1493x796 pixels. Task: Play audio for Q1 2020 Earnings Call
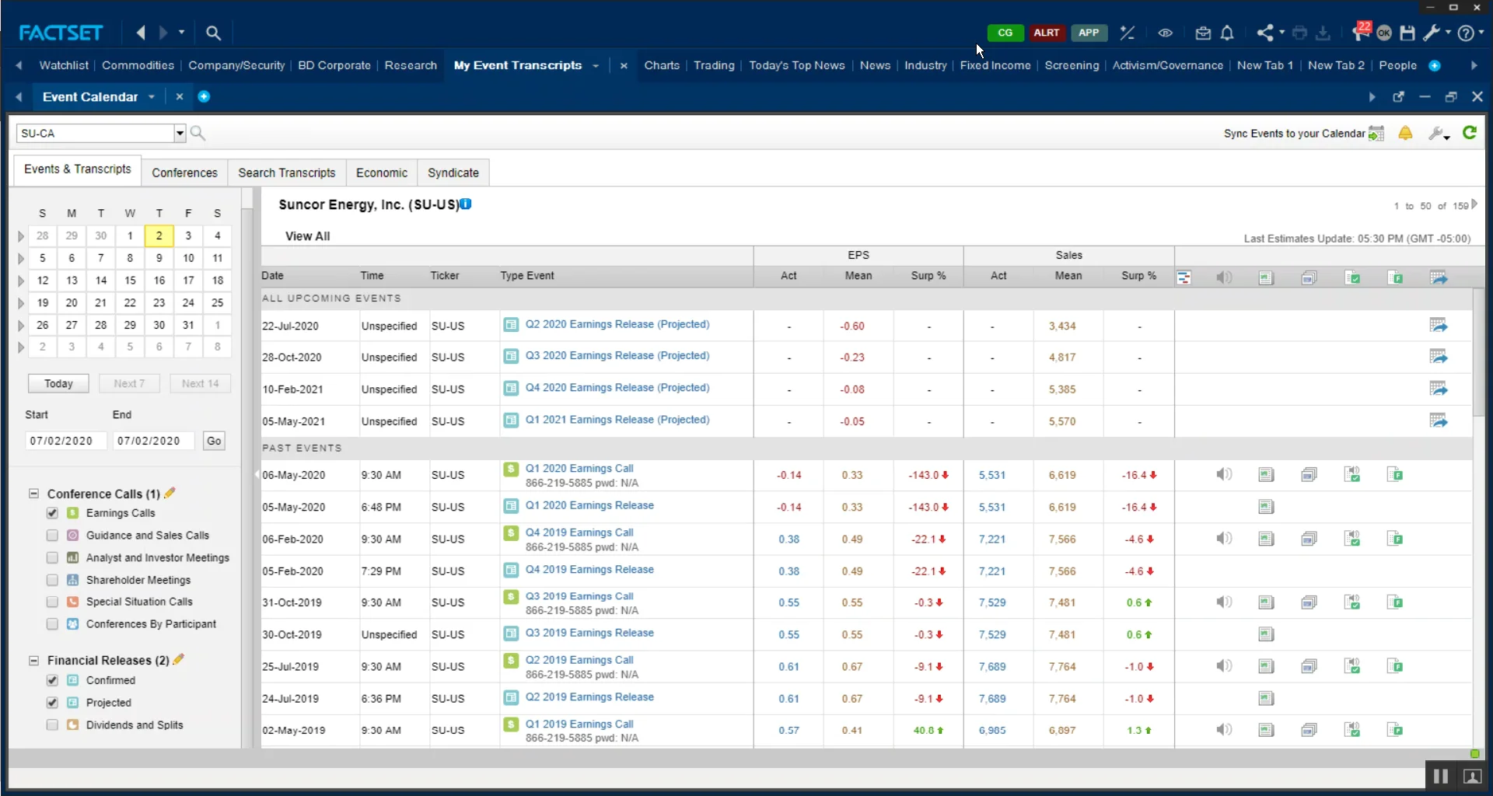coord(1224,474)
